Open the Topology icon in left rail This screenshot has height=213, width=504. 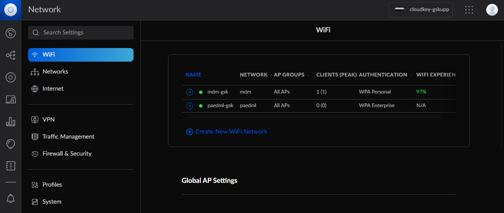[x=11, y=55]
